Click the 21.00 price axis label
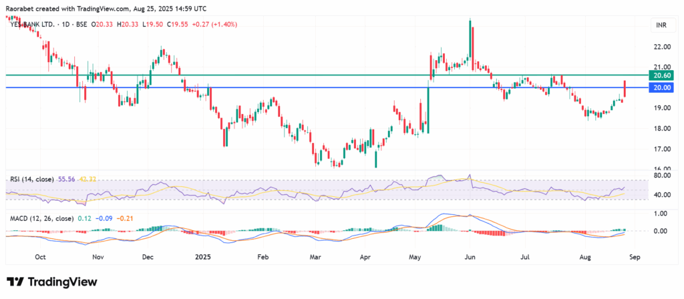Image resolution: width=684 pixels, height=299 pixels. point(662,67)
